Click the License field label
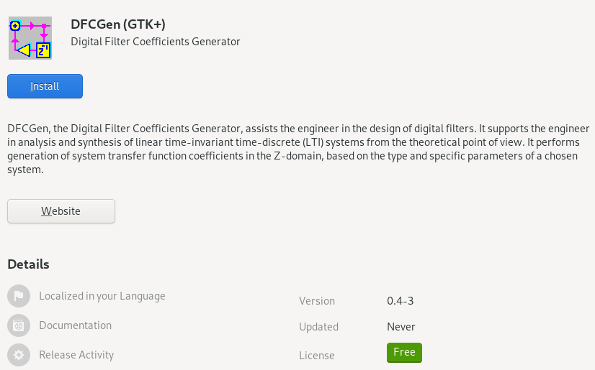The width and height of the screenshot is (595, 370). click(316, 355)
